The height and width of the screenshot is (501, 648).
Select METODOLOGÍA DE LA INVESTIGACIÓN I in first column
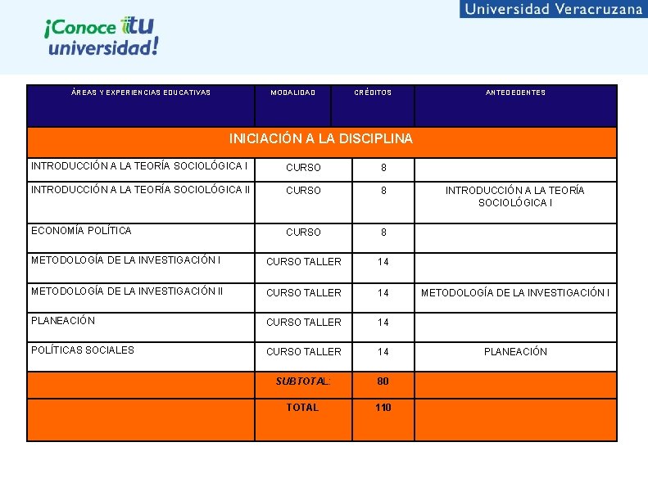tap(125, 260)
